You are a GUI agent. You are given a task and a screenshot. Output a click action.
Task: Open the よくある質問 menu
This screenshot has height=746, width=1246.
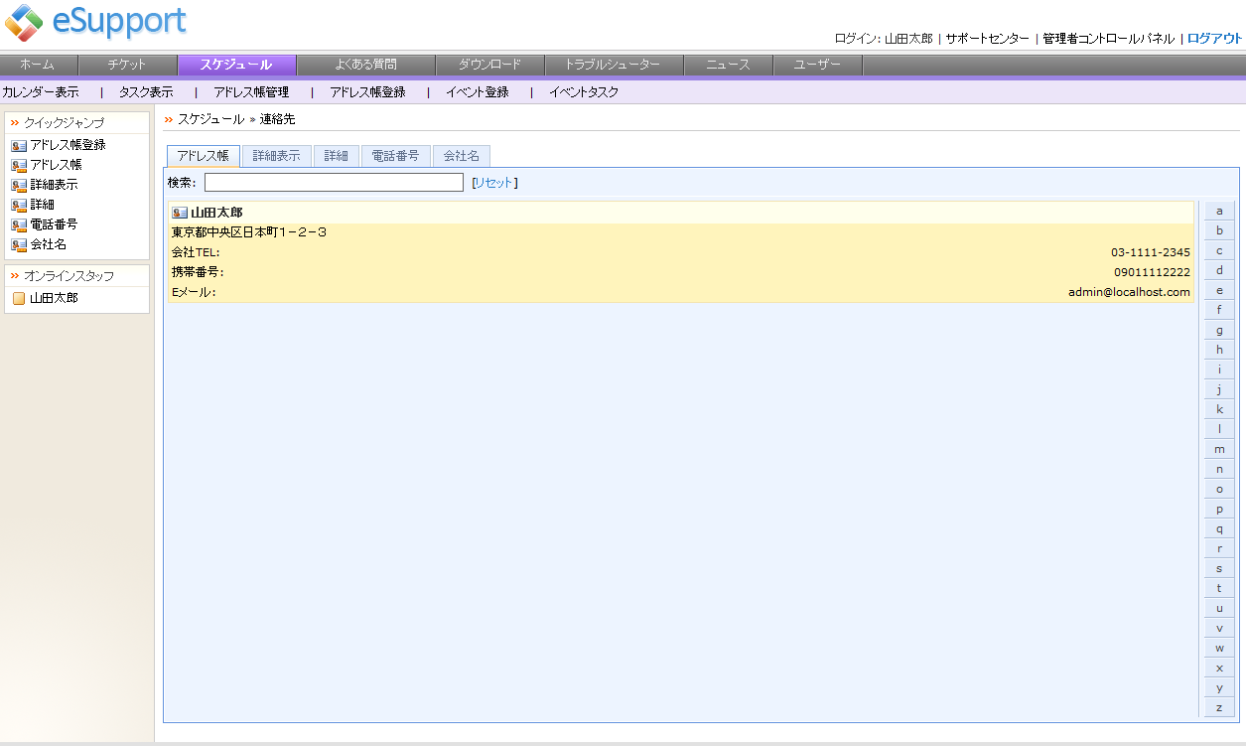coord(365,65)
